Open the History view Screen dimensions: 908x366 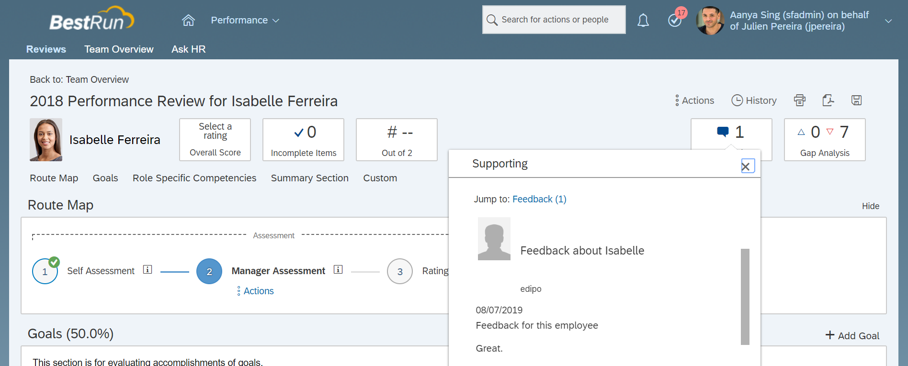coord(754,100)
